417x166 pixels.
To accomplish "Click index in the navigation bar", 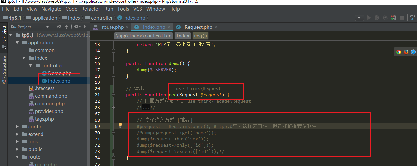I will tap(71, 18).
